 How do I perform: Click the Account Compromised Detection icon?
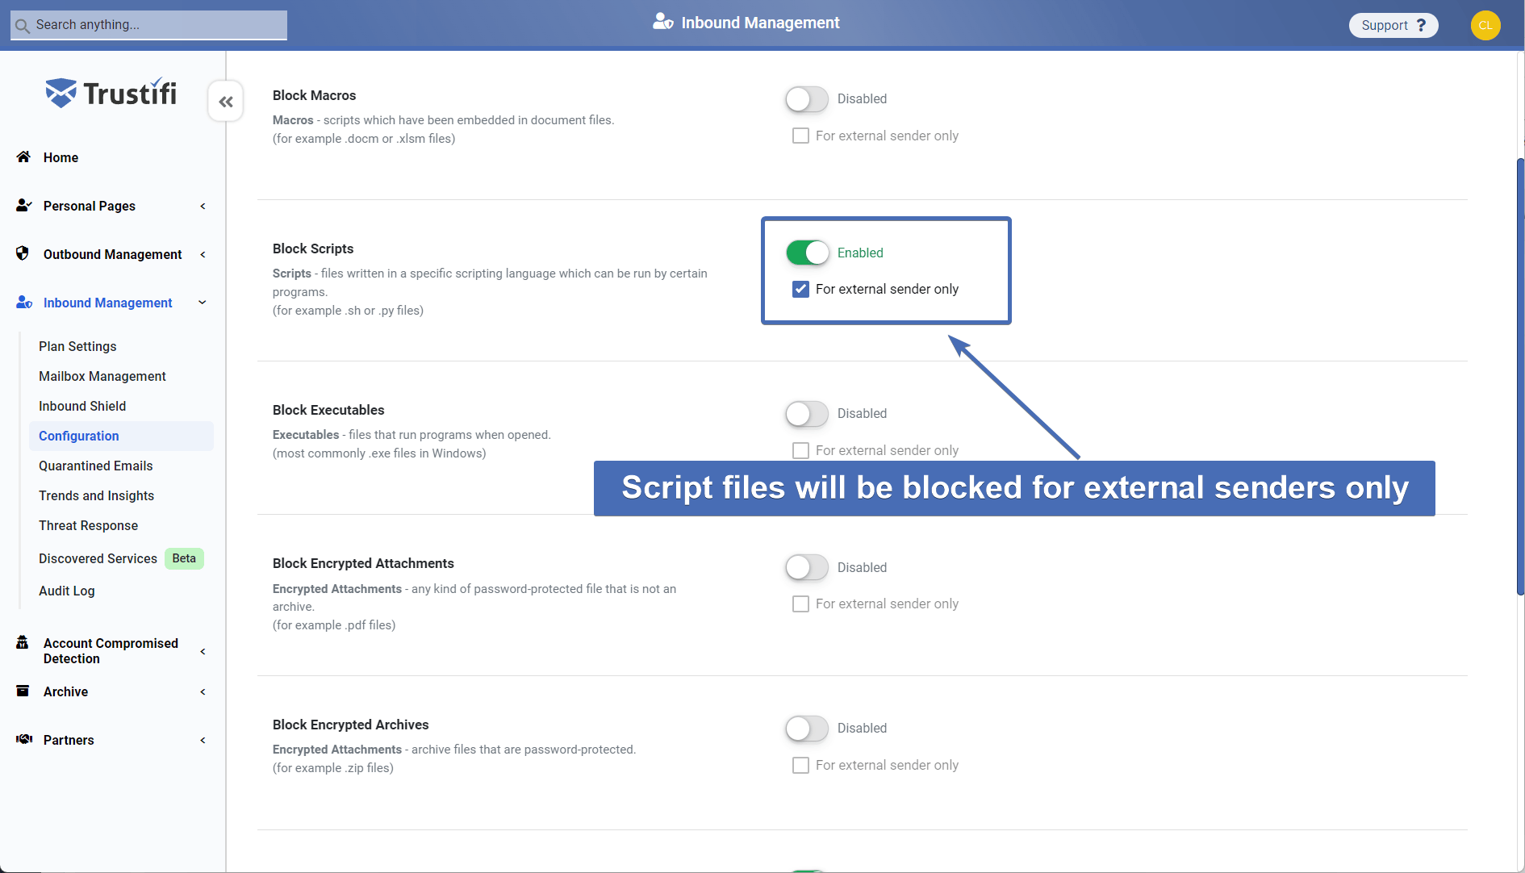[23, 642]
